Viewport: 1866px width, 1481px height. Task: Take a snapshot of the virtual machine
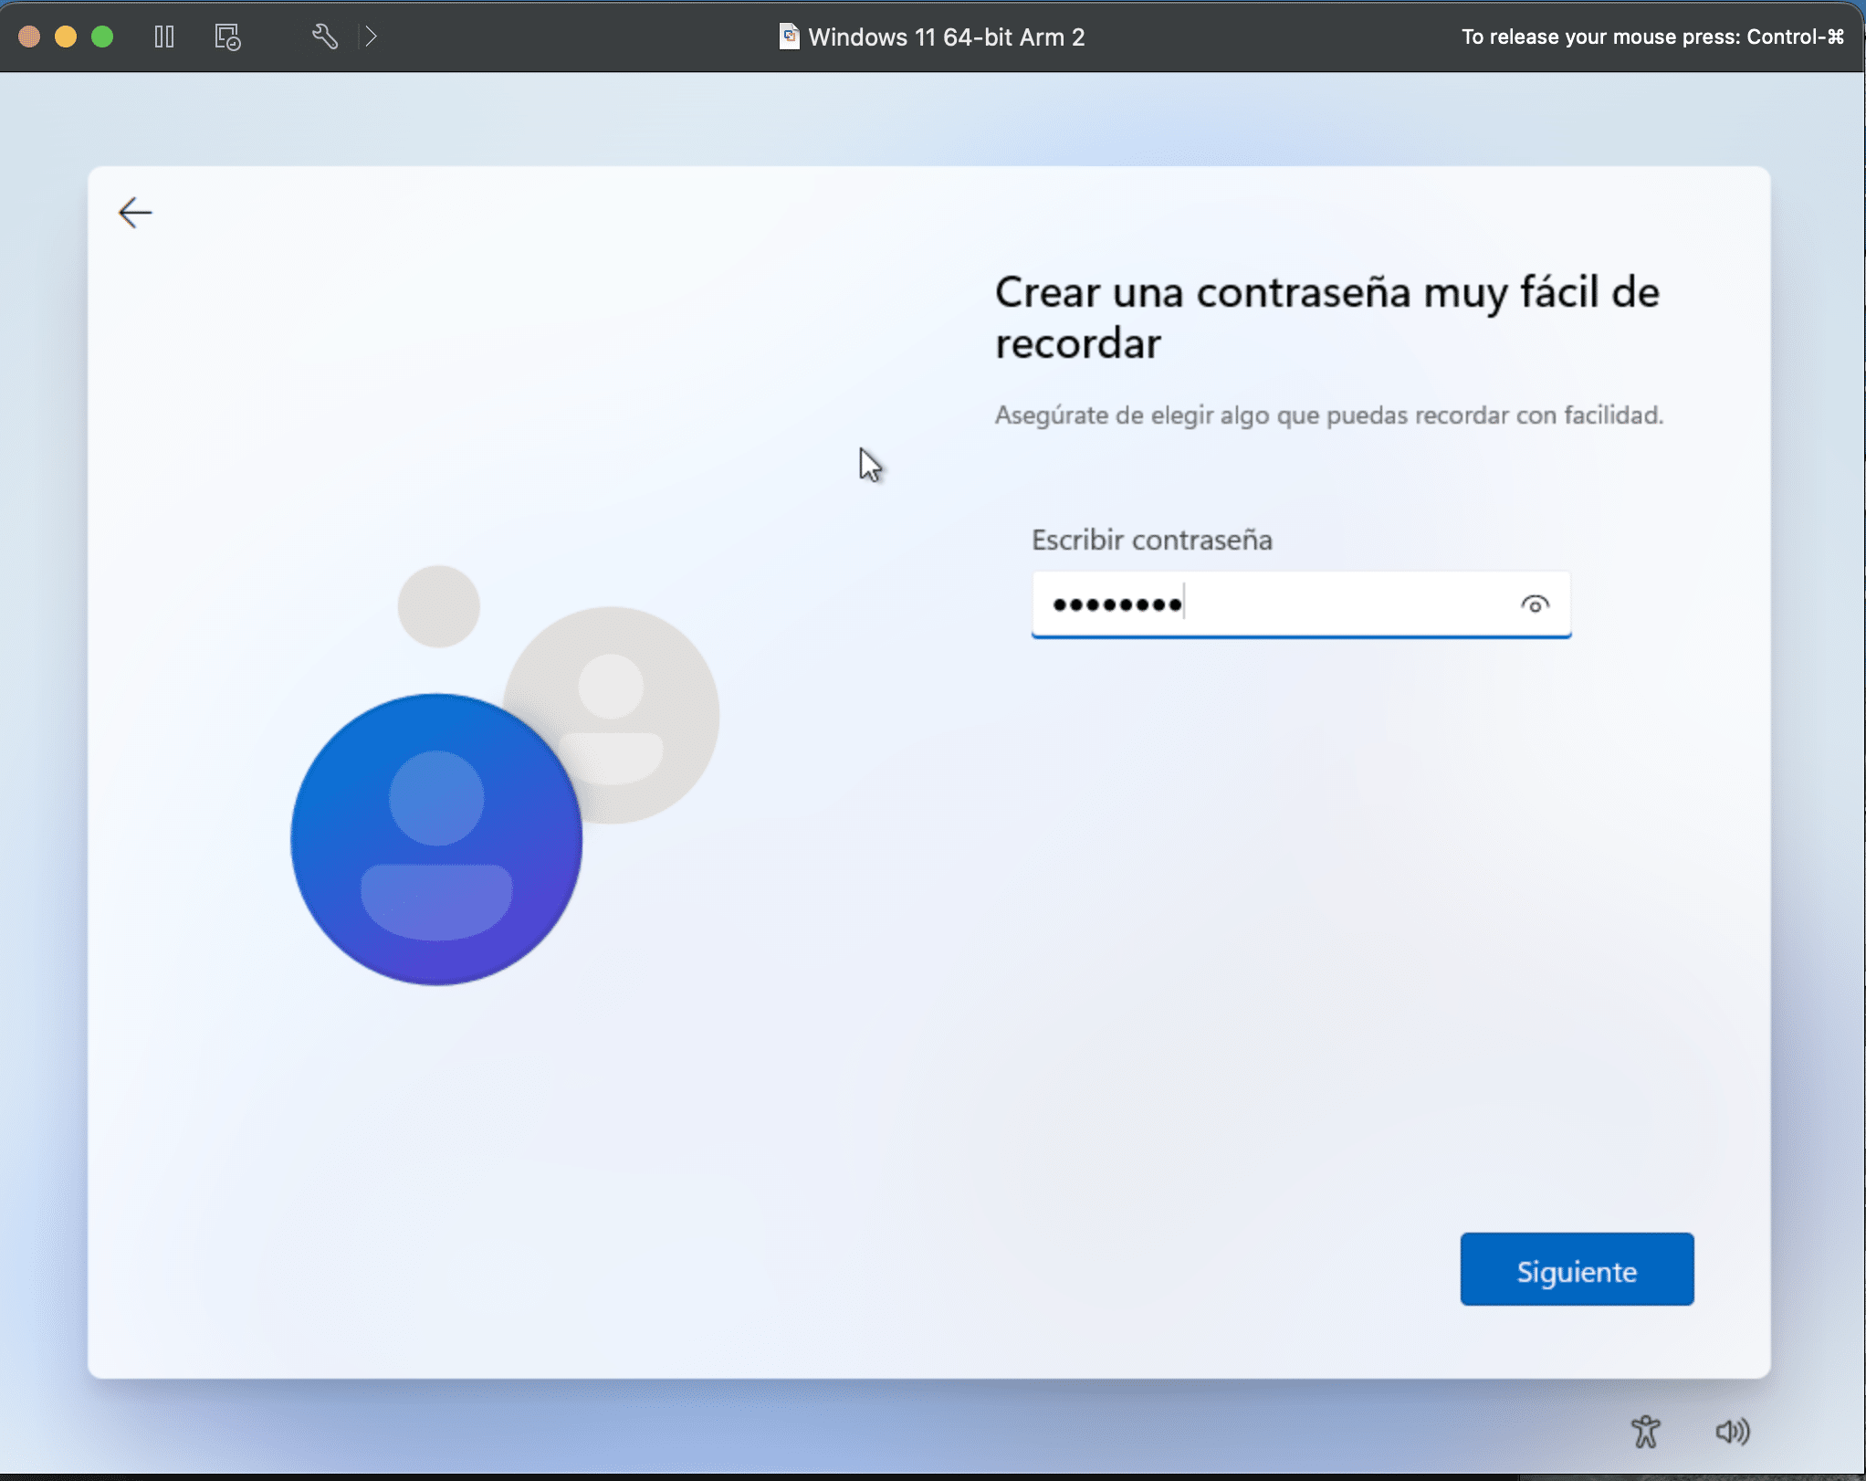tap(226, 37)
